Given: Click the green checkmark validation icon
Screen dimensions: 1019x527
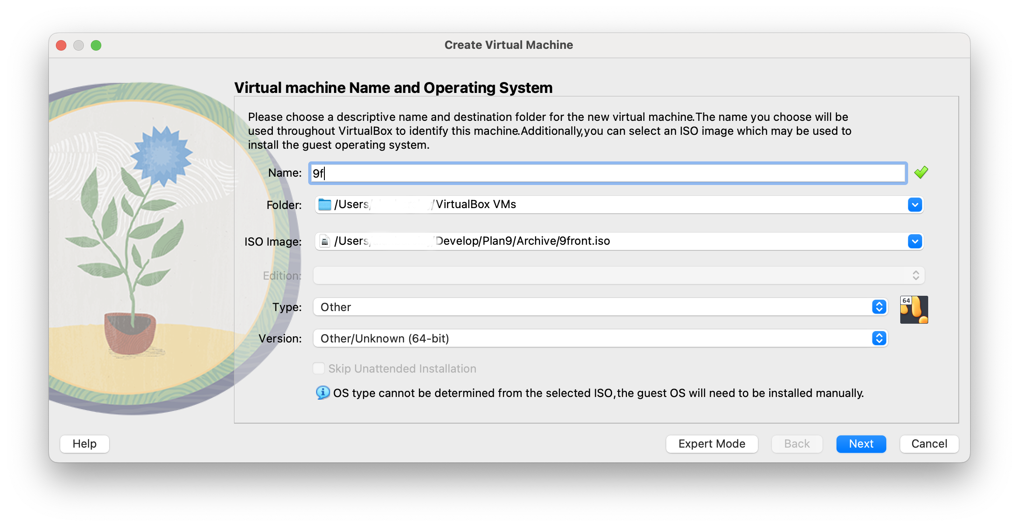Looking at the screenshot, I should coord(921,173).
